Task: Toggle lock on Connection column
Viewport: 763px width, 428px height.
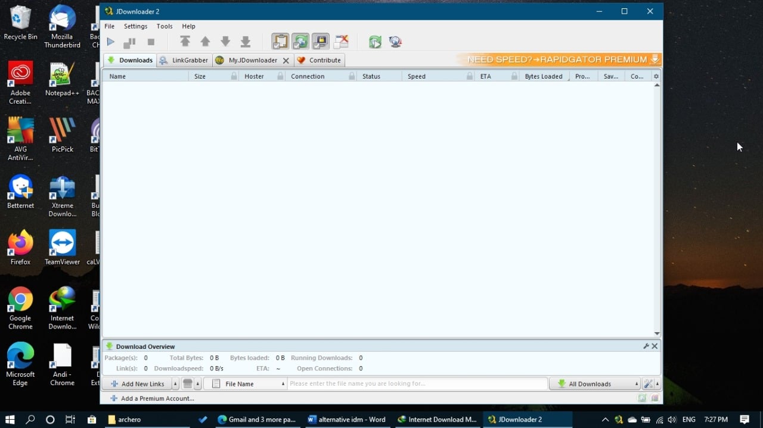Action: (352, 76)
